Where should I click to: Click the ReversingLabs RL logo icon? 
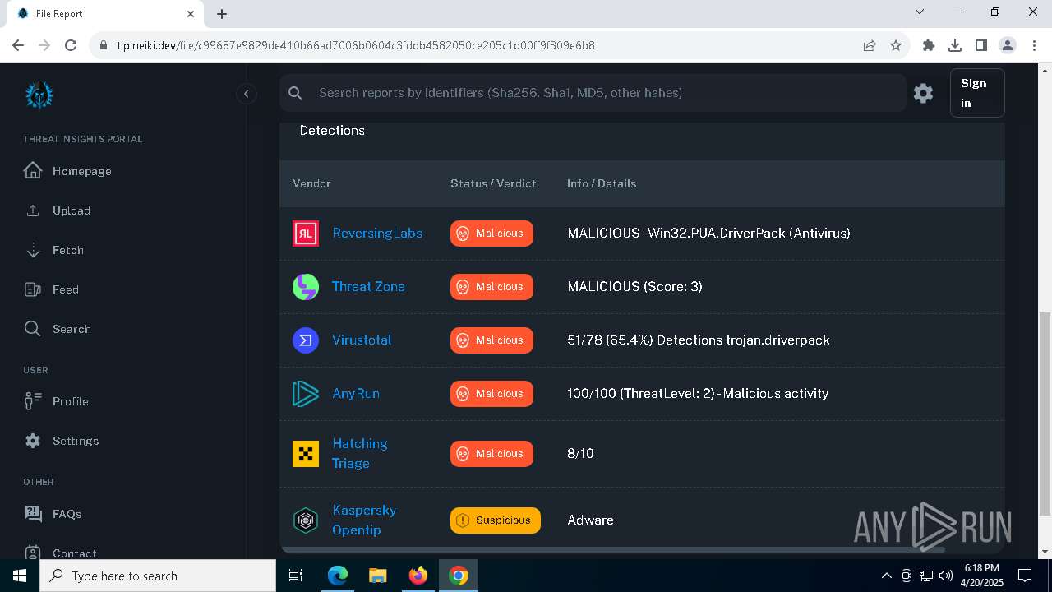306,234
